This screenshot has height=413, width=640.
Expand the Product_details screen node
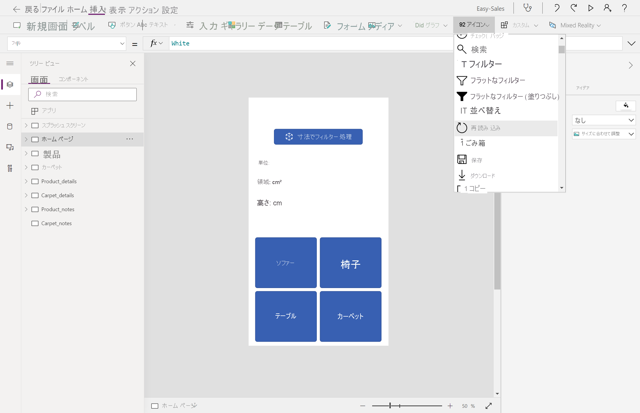[x=26, y=181]
